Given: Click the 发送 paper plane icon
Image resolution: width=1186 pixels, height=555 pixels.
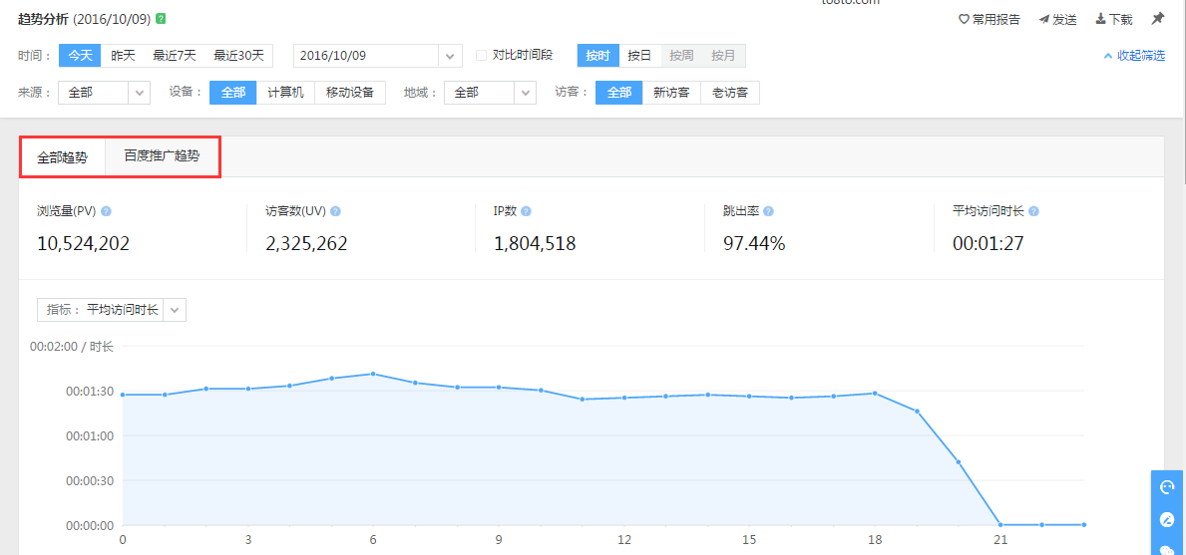Looking at the screenshot, I should pos(1044,19).
